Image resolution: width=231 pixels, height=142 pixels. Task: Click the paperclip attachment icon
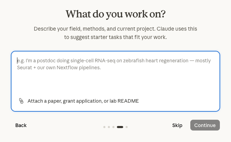(x=21, y=101)
